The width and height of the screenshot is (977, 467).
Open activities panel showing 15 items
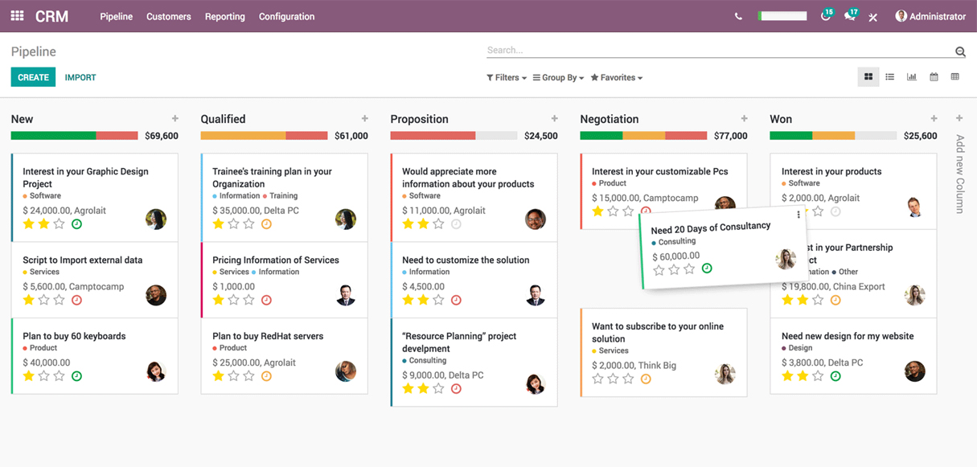pyautogui.click(x=825, y=17)
